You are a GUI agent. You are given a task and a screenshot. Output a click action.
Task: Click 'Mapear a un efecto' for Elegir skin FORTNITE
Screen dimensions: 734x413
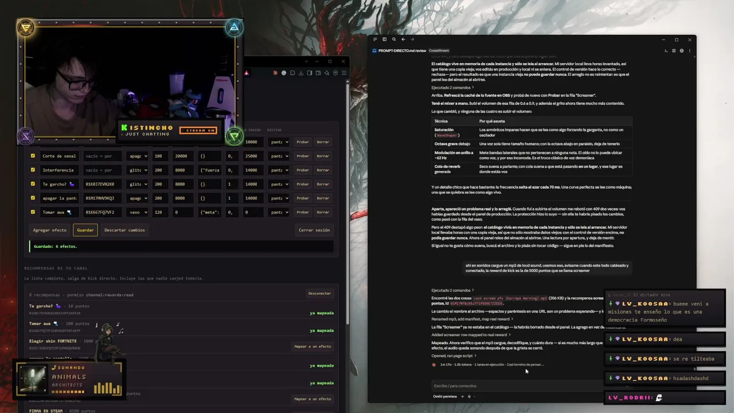tap(313, 346)
